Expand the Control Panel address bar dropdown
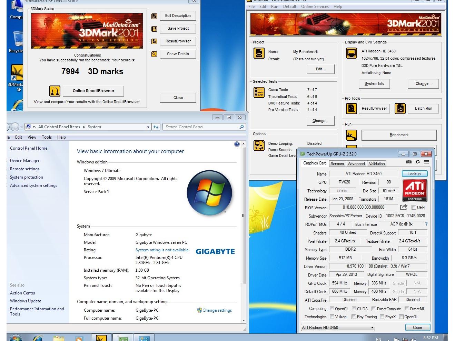455x341 pixels. coord(148,127)
